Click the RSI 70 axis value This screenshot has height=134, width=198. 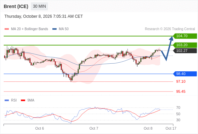tap(178, 108)
